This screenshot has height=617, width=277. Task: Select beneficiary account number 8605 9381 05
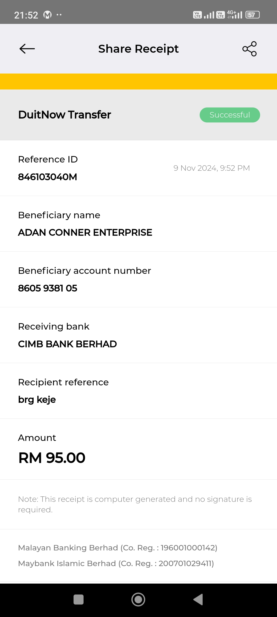pos(48,288)
